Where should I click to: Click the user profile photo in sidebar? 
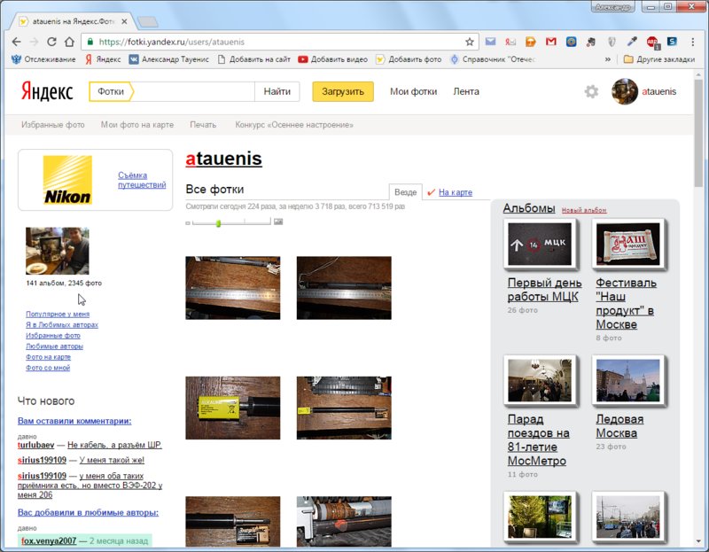pyautogui.click(x=58, y=251)
